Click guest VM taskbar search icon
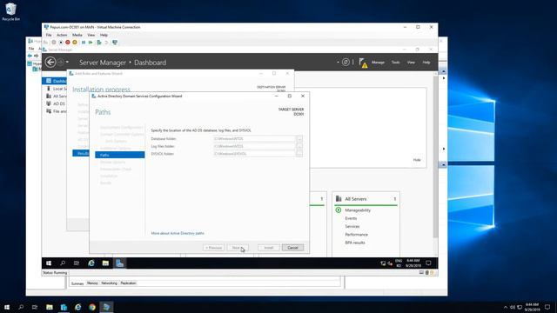The image size is (557, 313). (63, 263)
